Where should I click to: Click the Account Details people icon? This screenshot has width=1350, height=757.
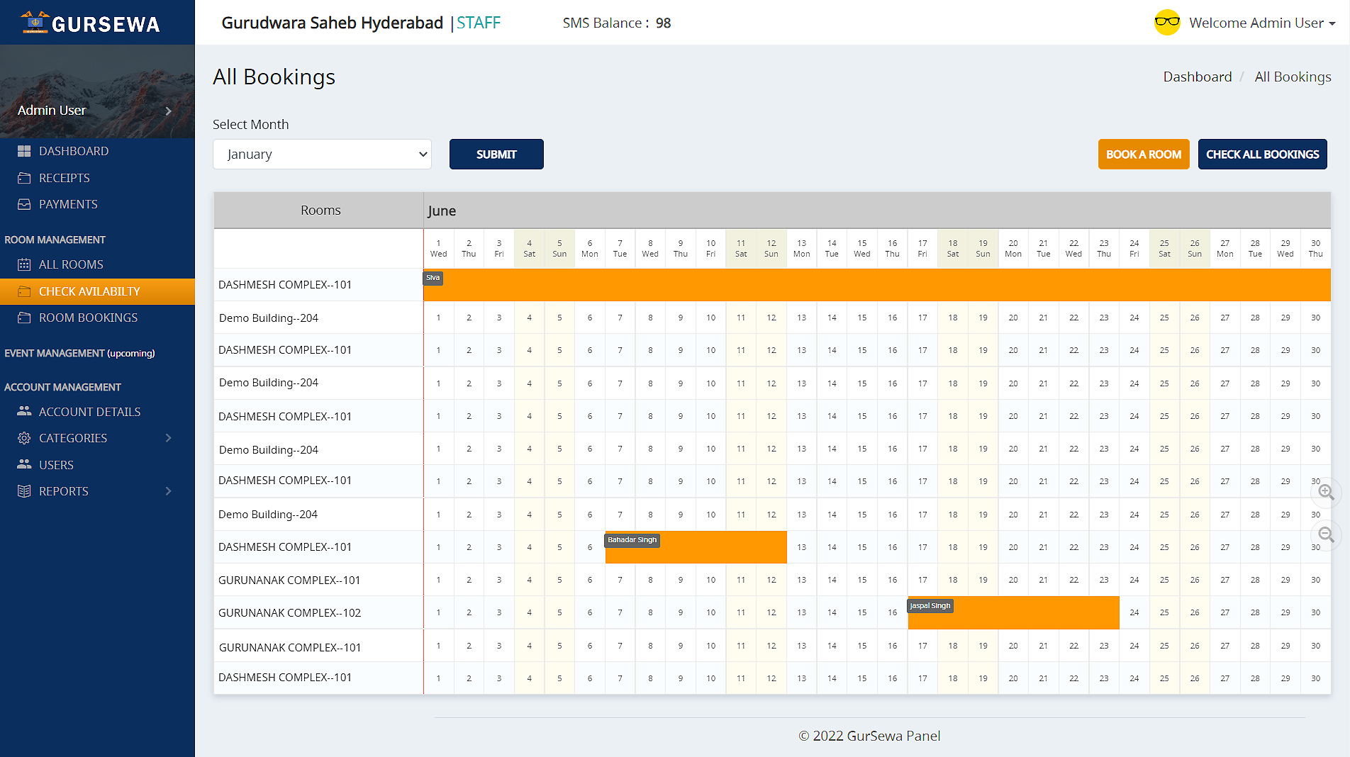(x=24, y=411)
